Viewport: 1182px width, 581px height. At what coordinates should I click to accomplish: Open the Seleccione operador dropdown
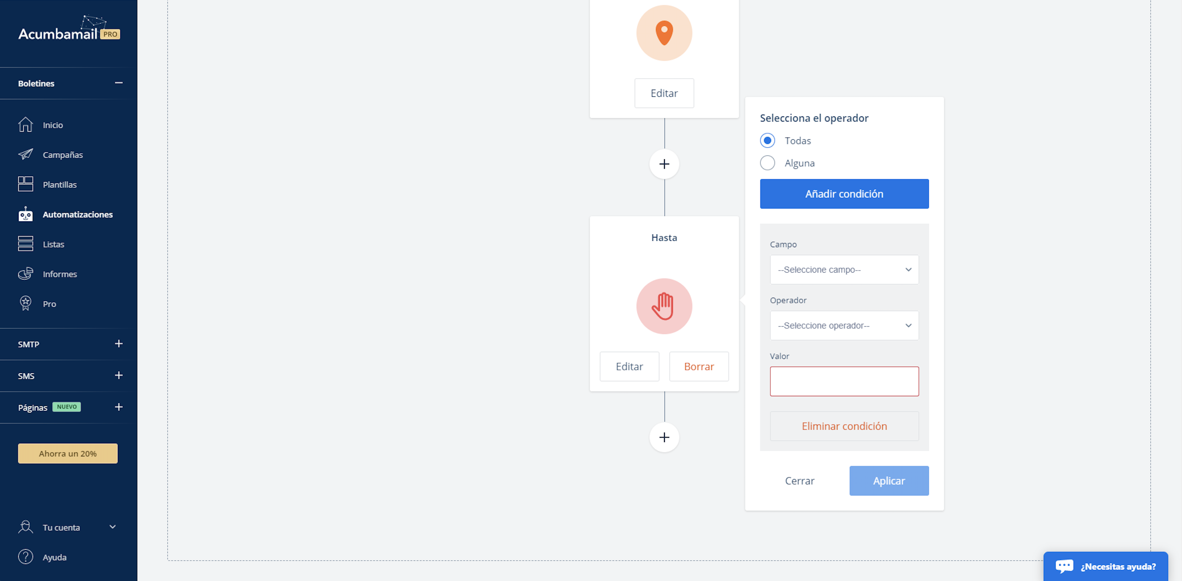(x=844, y=326)
